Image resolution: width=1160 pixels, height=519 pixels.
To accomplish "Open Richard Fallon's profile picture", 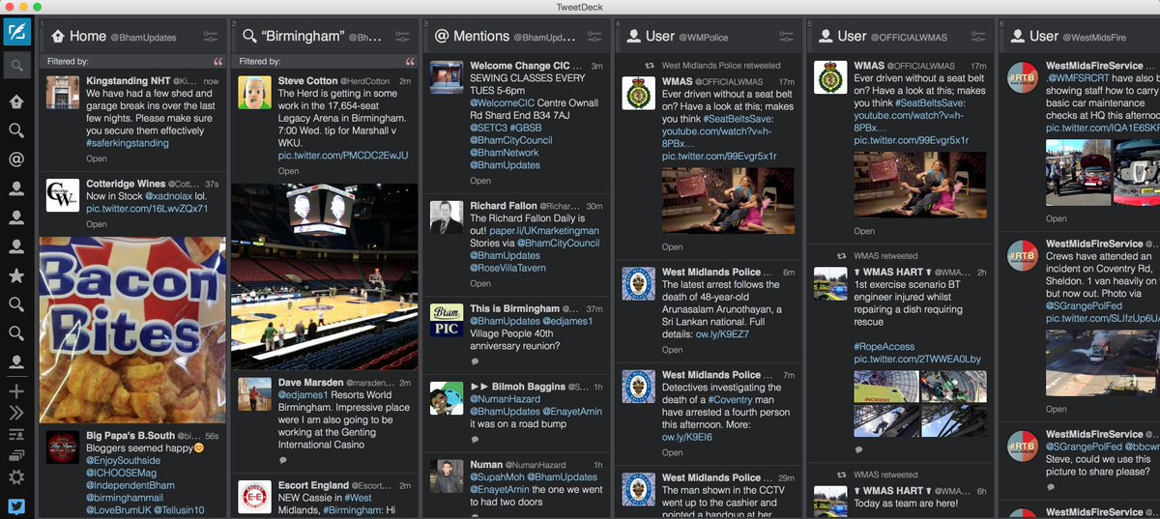I will (447, 216).
